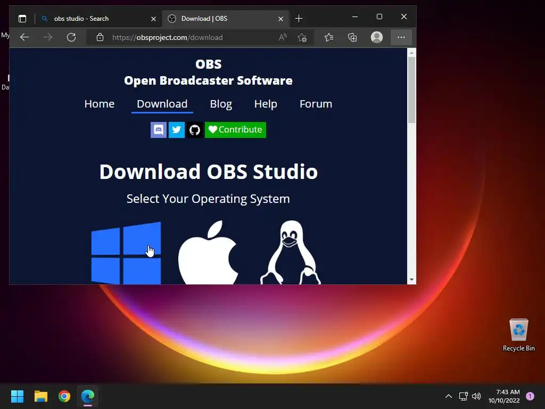Select the Download | OBS tab

(x=225, y=19)
